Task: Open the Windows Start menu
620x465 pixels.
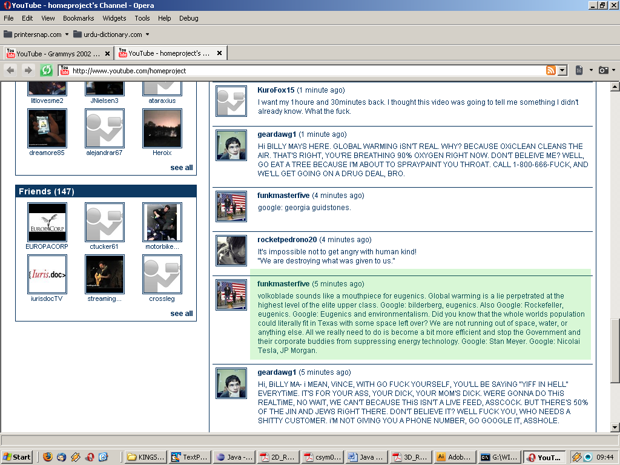Action: coord(17,457)
